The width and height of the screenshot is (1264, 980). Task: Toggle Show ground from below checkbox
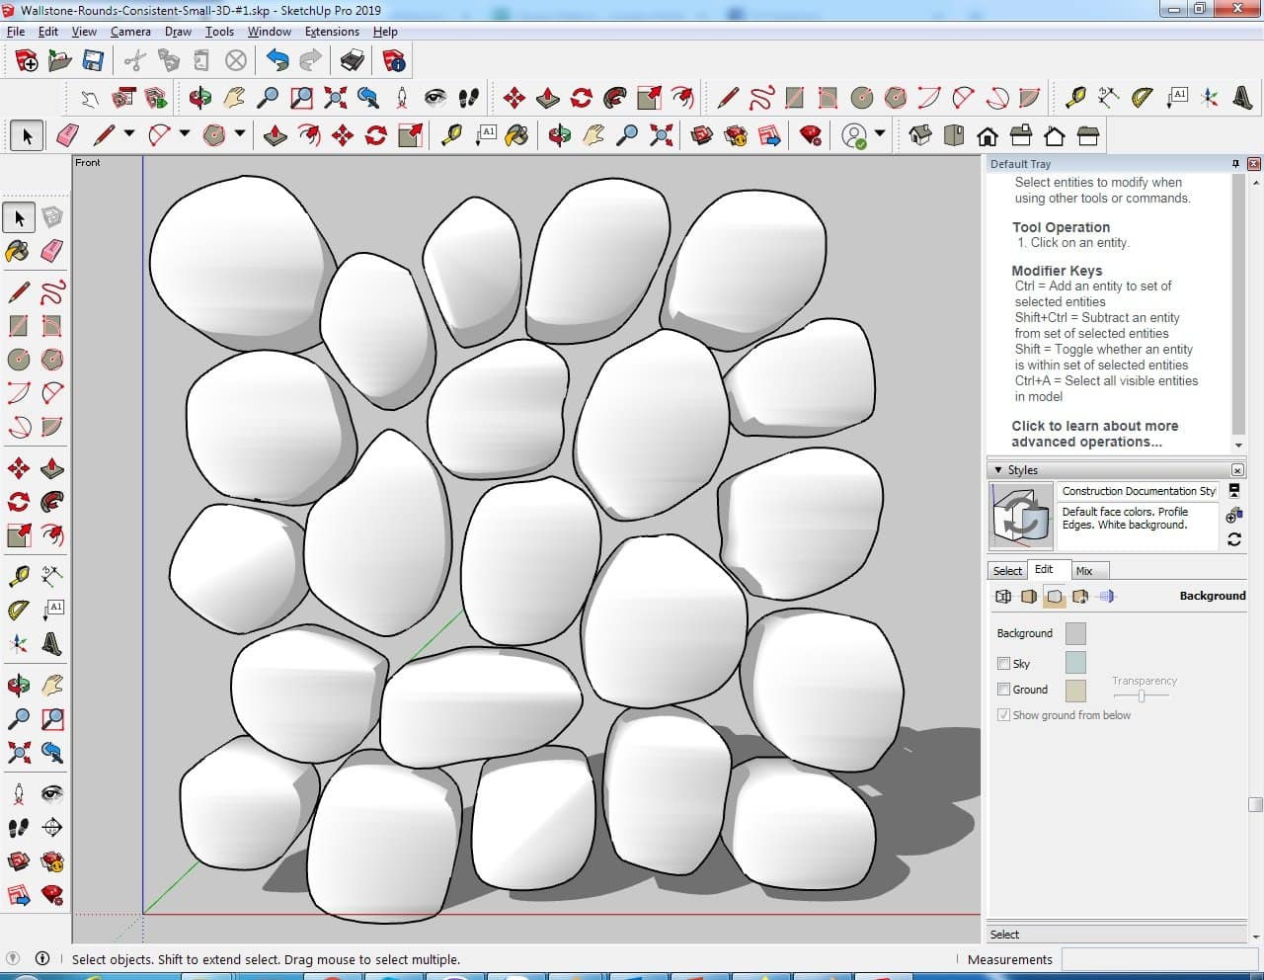[1004, 715]
